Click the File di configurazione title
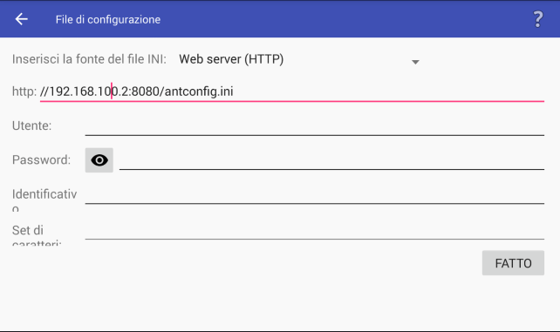560x332 pixels. pos(108,20)
